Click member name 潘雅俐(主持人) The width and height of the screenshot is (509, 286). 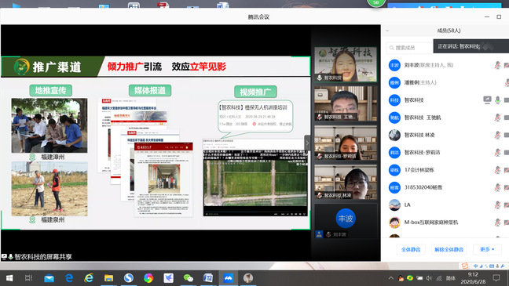[x=420, y=82]
